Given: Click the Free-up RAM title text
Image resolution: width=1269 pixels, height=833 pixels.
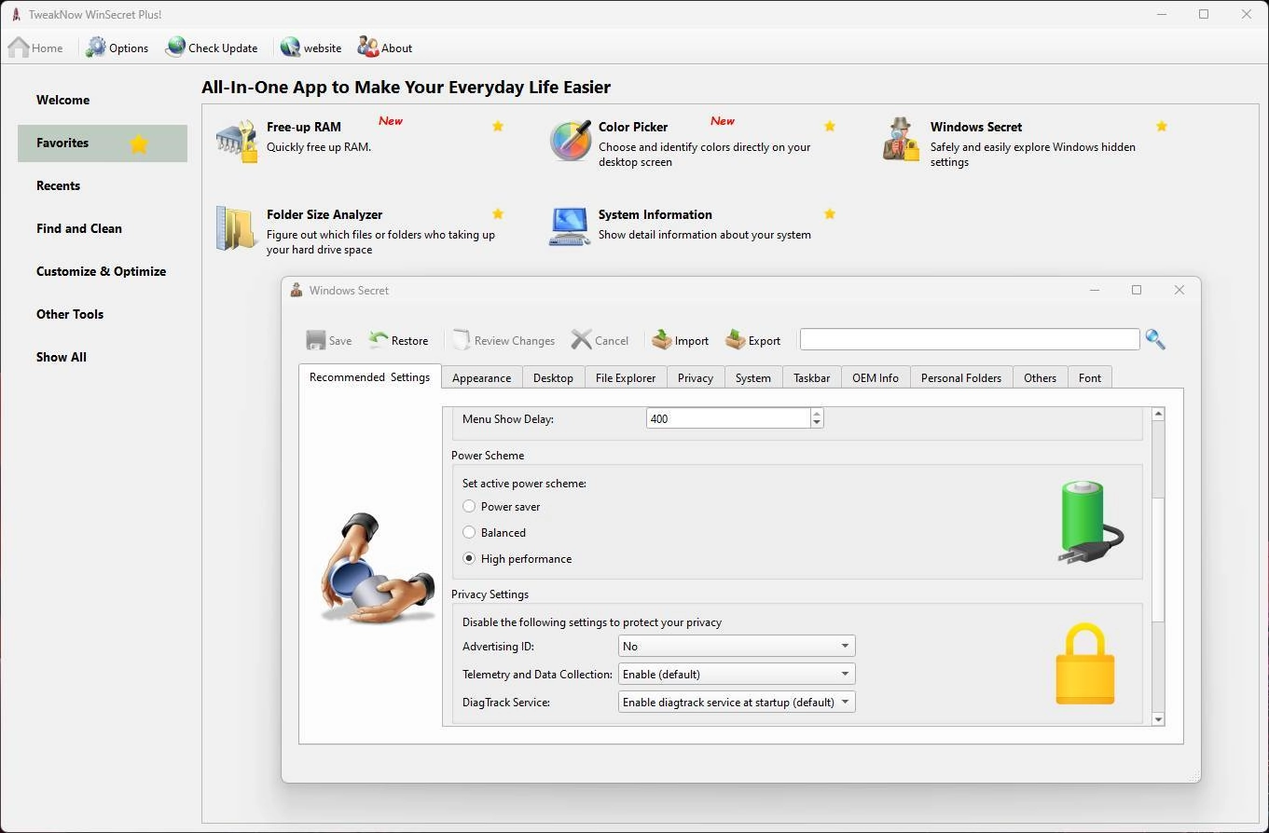Looking at the screenshot, I should [304, 127].
